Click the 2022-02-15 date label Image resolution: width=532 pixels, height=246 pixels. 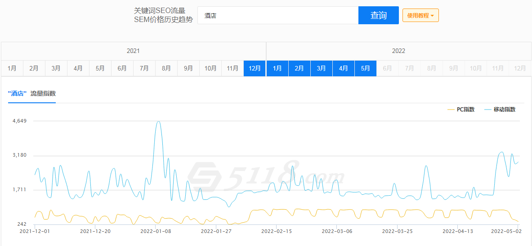pos(277,231)
